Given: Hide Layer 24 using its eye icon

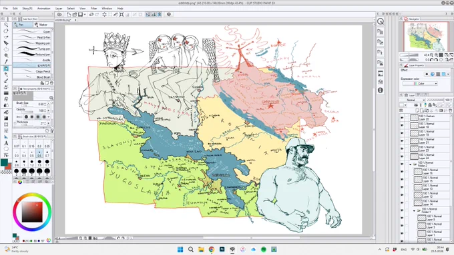Looking at the screenshot, I should click(402, 156).
